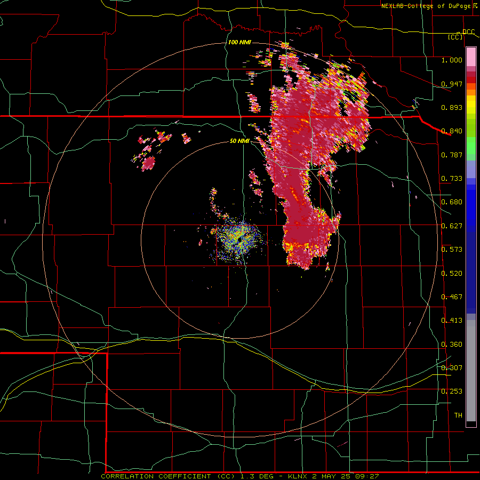The width and height of the screenshot is (480, 480).
Task: Click the 1.000 value on the color scale
Action: click(452, 60)
